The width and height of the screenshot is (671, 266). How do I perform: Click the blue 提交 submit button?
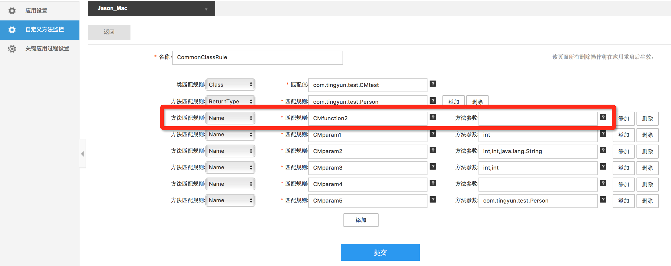[380, 253]
